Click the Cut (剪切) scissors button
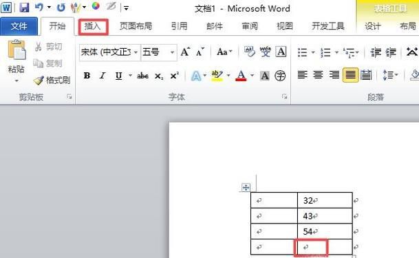 [x=48, y=47]
